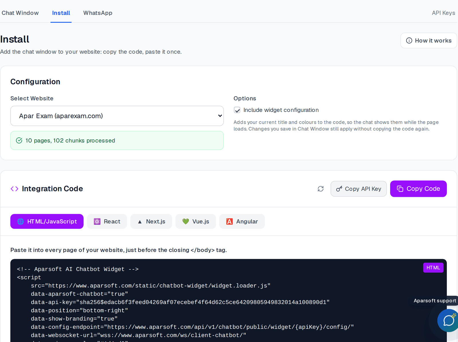Click the widget.loader.js src line

pyautogui.click(x=151, y=286)
